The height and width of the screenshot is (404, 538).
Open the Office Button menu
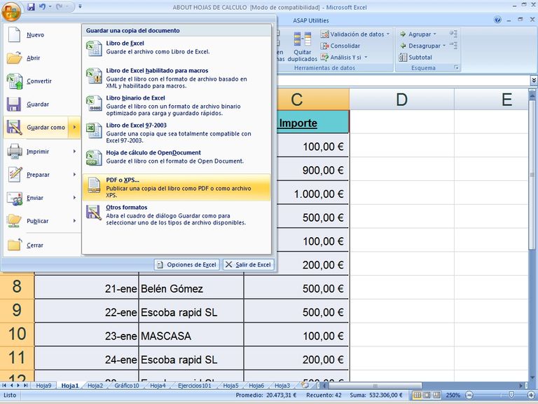11,11
